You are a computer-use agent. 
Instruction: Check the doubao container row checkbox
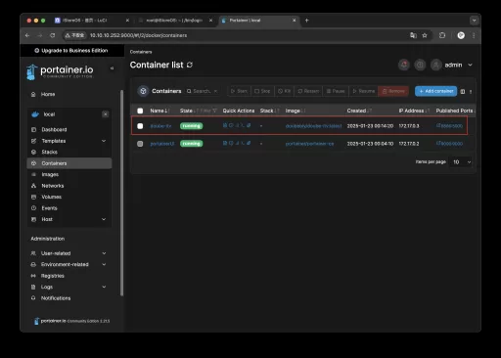click(x=140, y=126)
